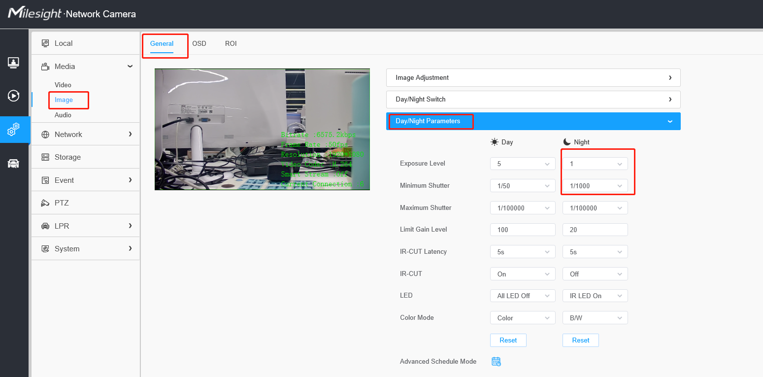Open Day Color Mode dropdown
763x377 pixels.
click(x=523, y=318)
